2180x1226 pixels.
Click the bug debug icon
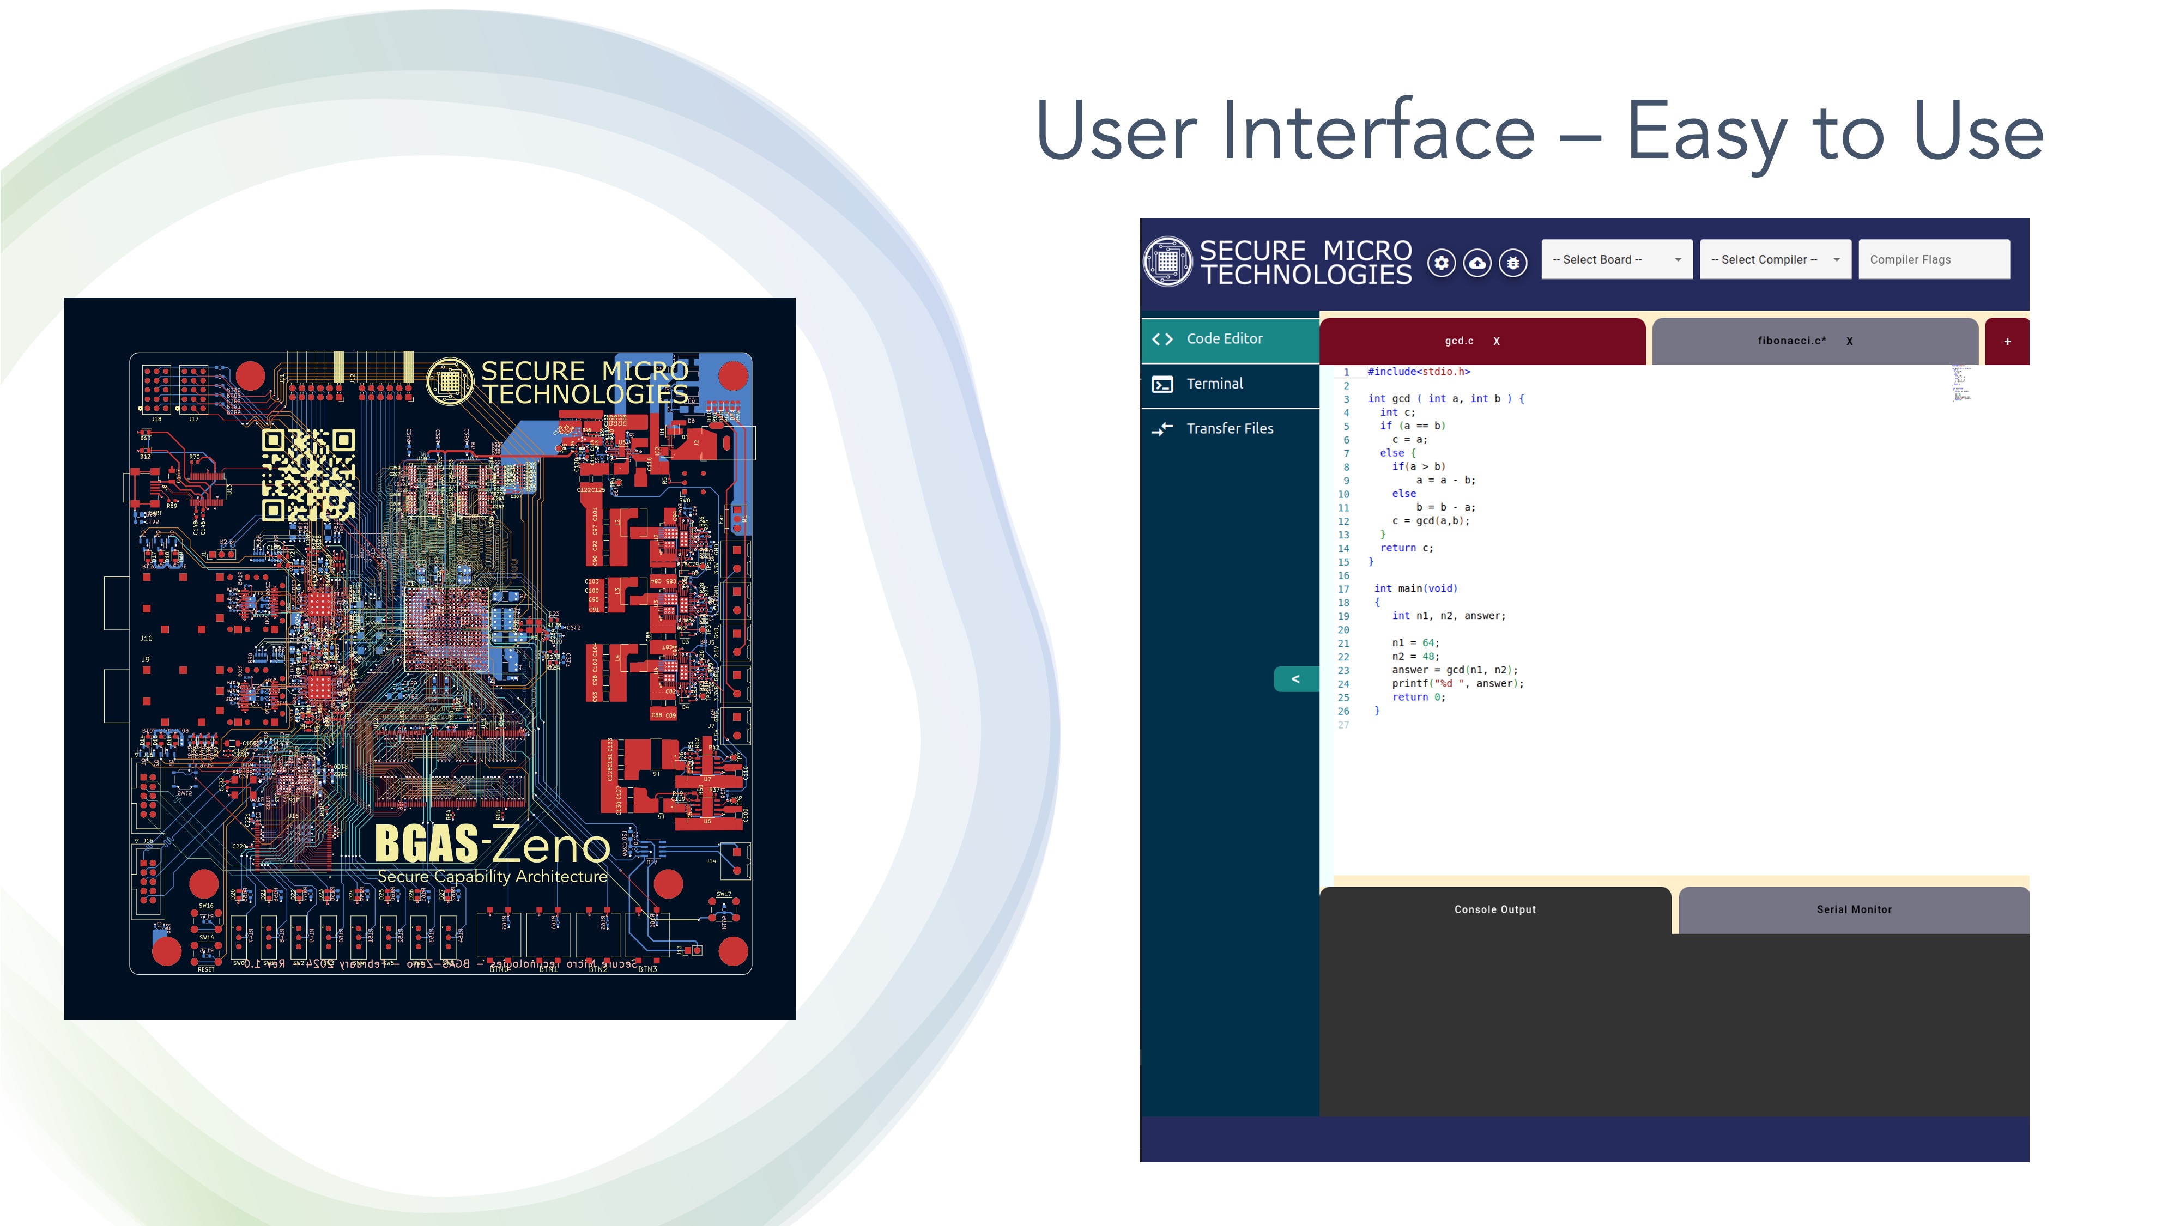click(x=1513, y=263)
